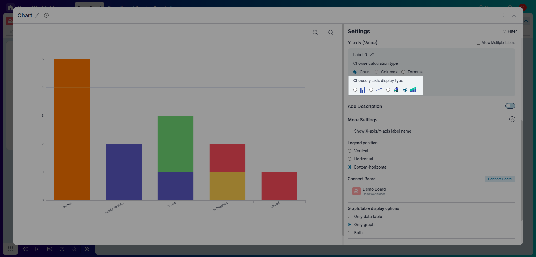Screen dimensions: 536x257
Task: Check Show X-axis/Y-axis label name
Action: 350,131
